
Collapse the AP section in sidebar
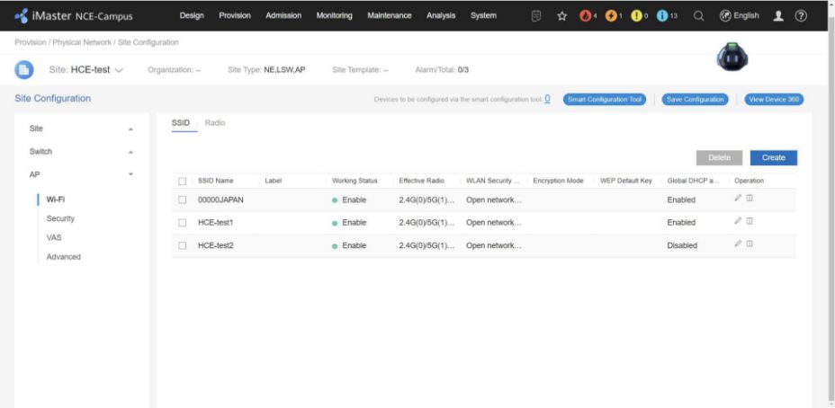[131, 174]
